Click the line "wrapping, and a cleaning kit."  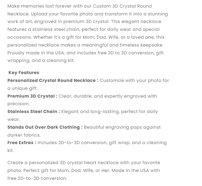tap(41, 60)
